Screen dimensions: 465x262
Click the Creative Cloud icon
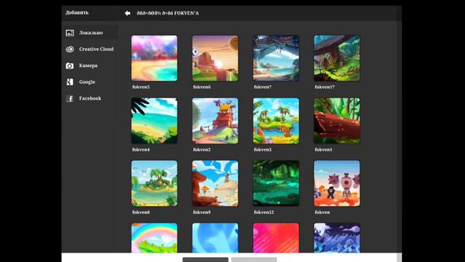click(x=70, y=49)
